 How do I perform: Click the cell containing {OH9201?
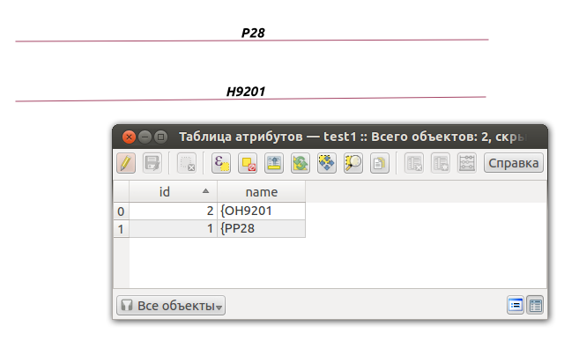[x=261, y=211]
